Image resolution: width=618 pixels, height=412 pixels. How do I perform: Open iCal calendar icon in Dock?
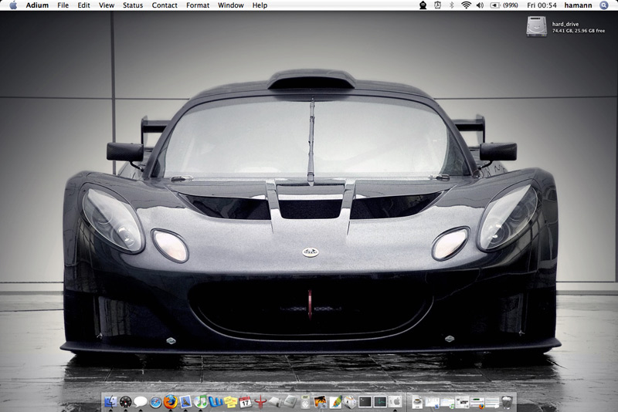pyautogui.click(x=245, y=401)
